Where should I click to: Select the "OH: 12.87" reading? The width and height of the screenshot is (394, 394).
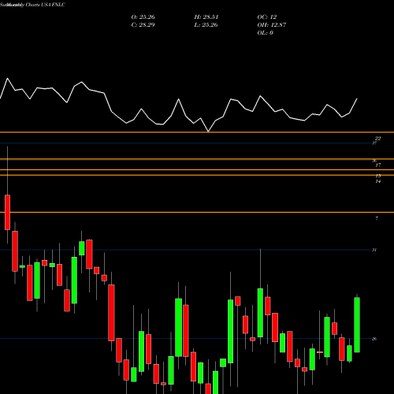click(x=272, y=25)
